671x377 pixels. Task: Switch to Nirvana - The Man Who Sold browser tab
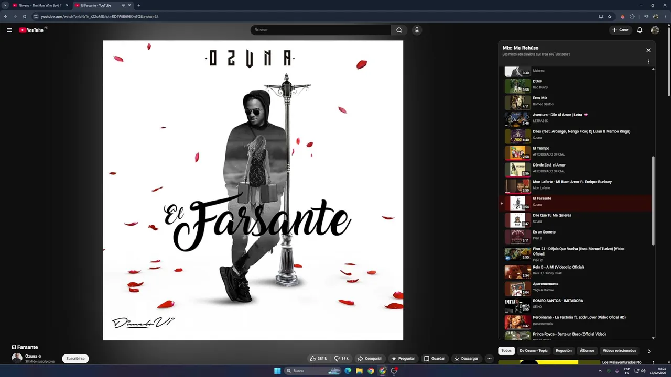coord(40,5)
